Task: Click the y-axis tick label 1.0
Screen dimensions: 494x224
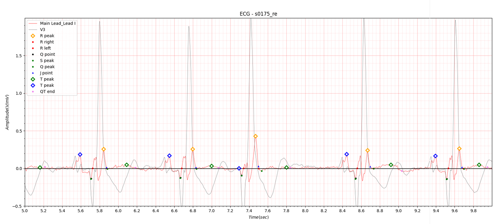Action: 19,93
